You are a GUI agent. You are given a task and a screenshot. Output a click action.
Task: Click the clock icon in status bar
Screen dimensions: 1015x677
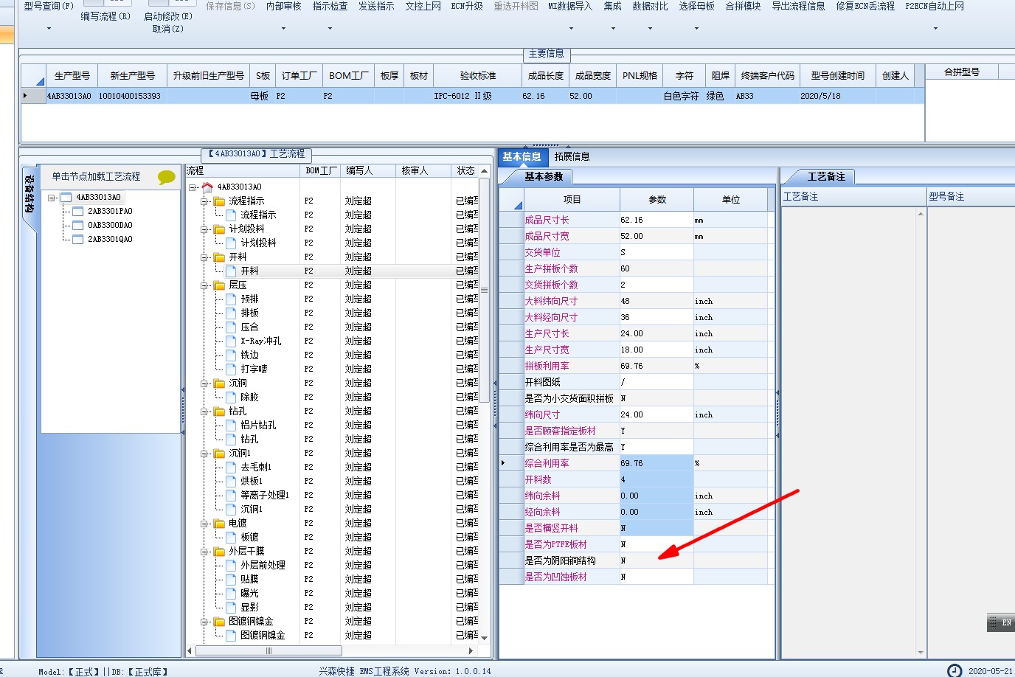pos(955,670)
